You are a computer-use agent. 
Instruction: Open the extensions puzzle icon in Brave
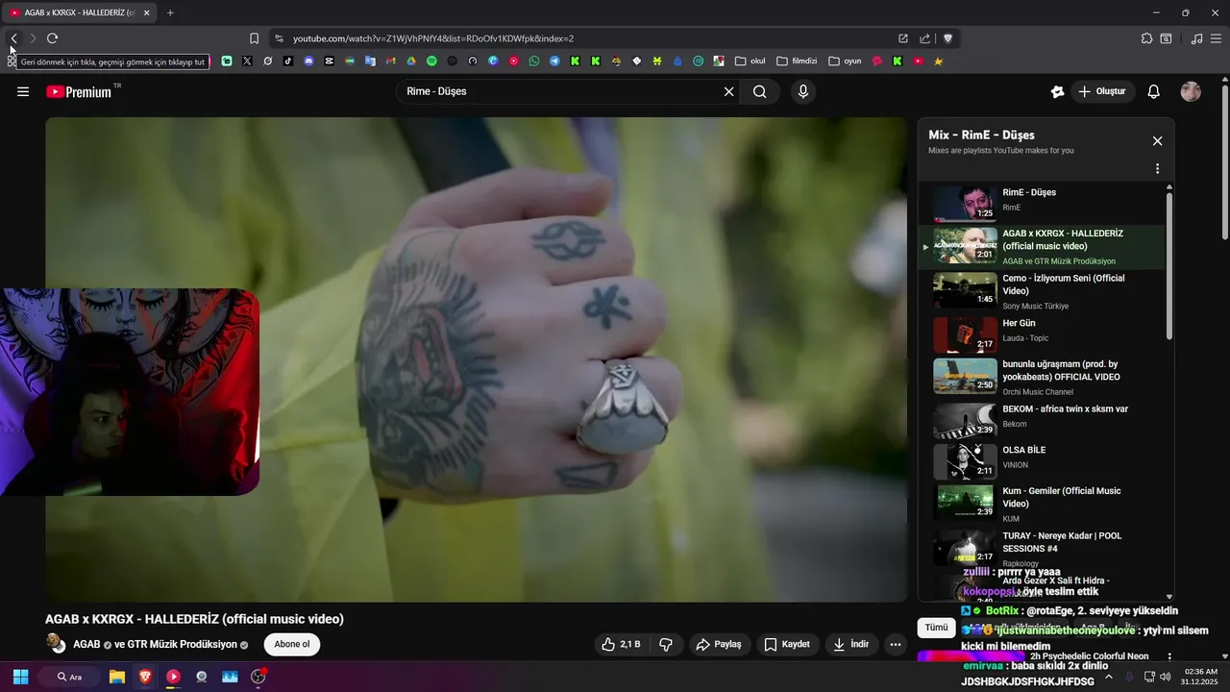click(1146, 38)
